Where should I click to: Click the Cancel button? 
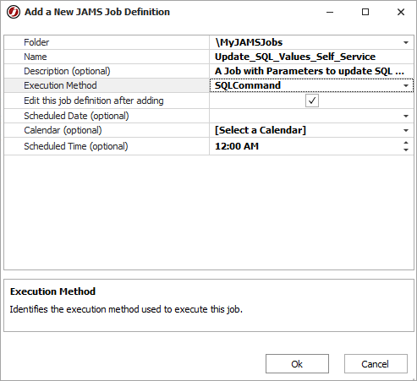click(x=376, y=364)
